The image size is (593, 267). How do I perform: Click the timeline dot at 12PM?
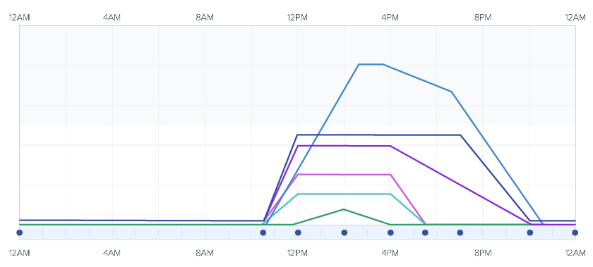298,232
